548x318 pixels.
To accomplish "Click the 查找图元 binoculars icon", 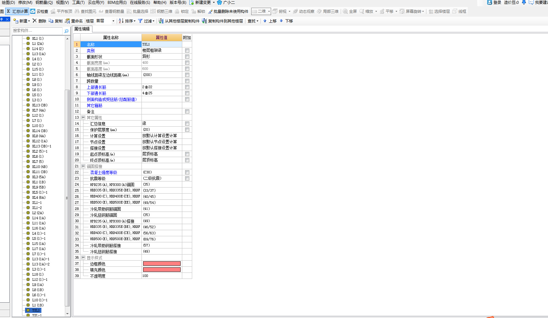I will pos(77,11).
